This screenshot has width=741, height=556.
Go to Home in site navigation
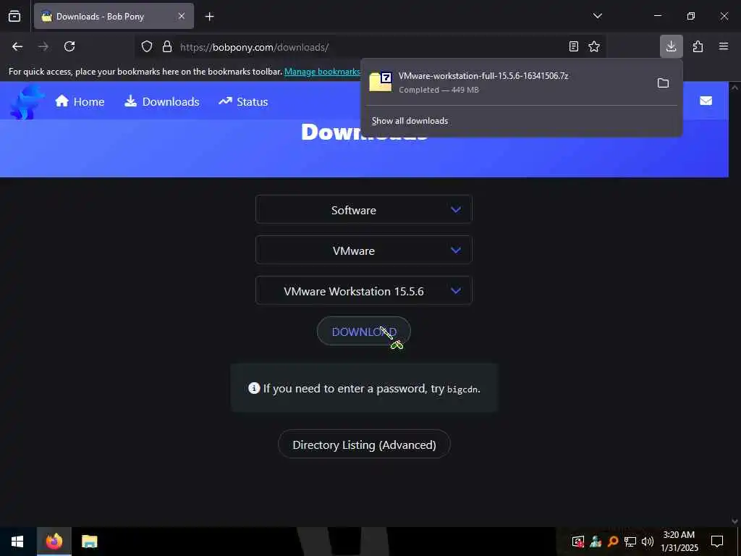click(x=80, y=101)
